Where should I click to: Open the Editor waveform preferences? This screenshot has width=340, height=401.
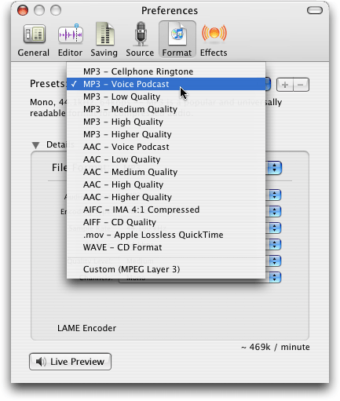pos(70,40)
